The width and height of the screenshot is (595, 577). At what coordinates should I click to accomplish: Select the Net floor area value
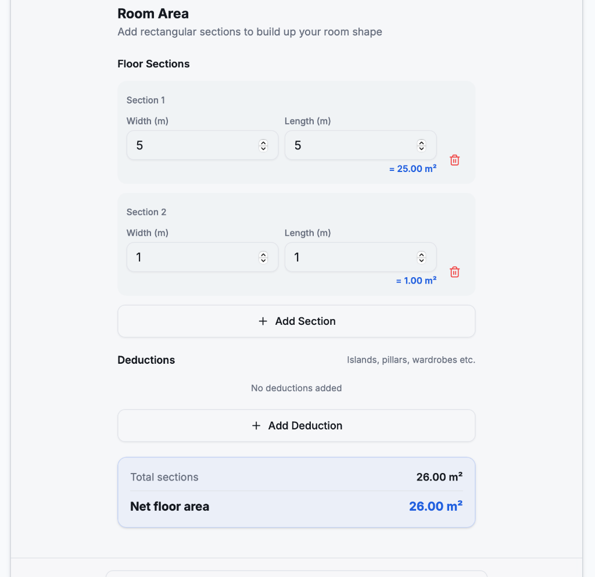pyautogui.click(x=436, y=507)
